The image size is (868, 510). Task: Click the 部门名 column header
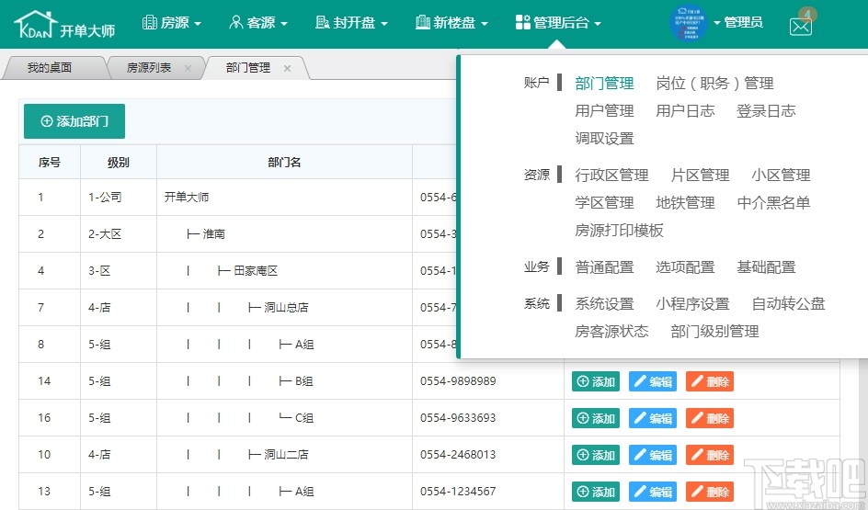tap(284, 162)
